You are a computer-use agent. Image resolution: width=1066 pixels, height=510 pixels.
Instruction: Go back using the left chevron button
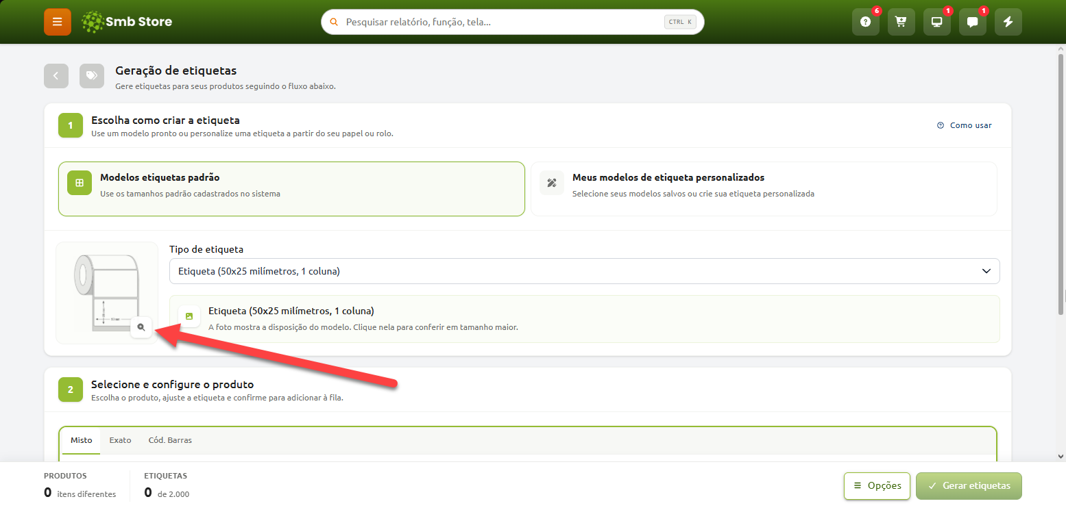tap(56, 76)
